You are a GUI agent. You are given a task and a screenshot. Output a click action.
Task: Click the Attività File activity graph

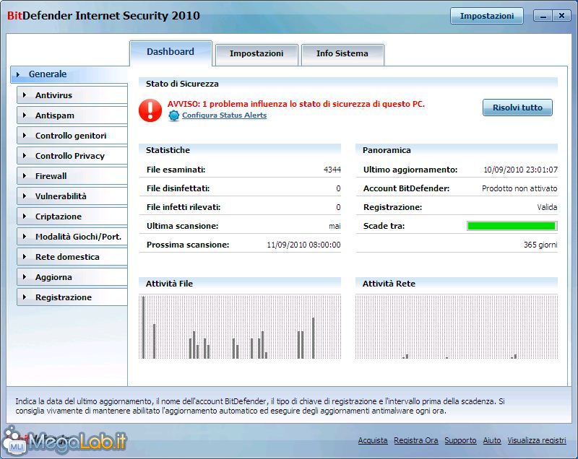(x=240, y=326)
